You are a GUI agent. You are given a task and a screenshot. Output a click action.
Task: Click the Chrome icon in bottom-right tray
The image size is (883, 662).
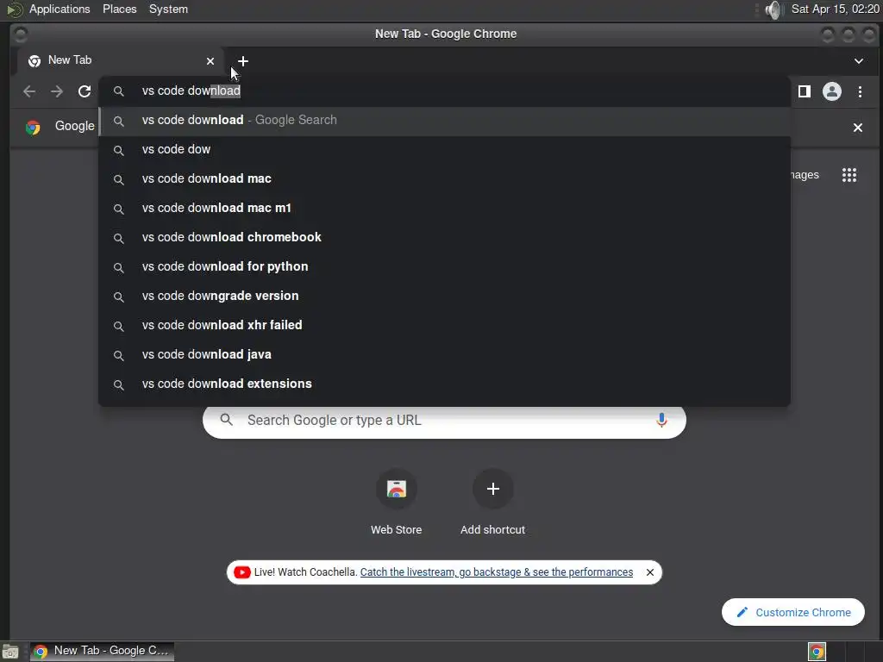point(817,652)
